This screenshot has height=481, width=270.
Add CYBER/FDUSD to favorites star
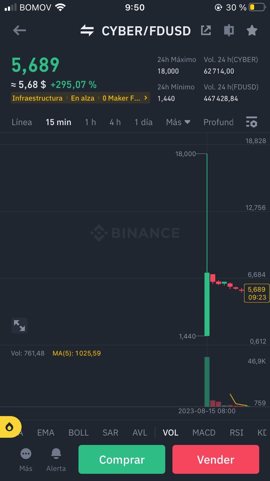(x=252, y=30)
